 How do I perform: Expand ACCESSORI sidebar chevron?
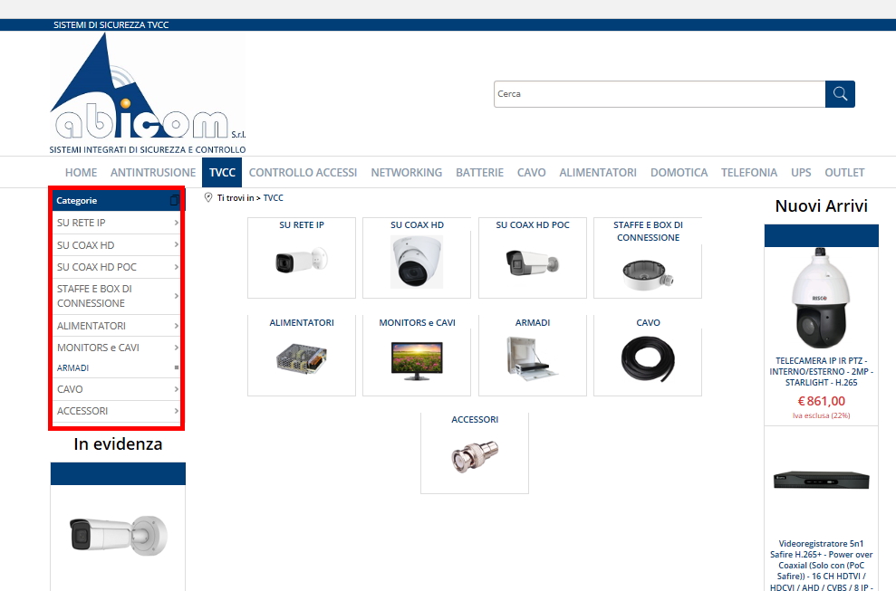pyautogui.click(x=176, y=411)
